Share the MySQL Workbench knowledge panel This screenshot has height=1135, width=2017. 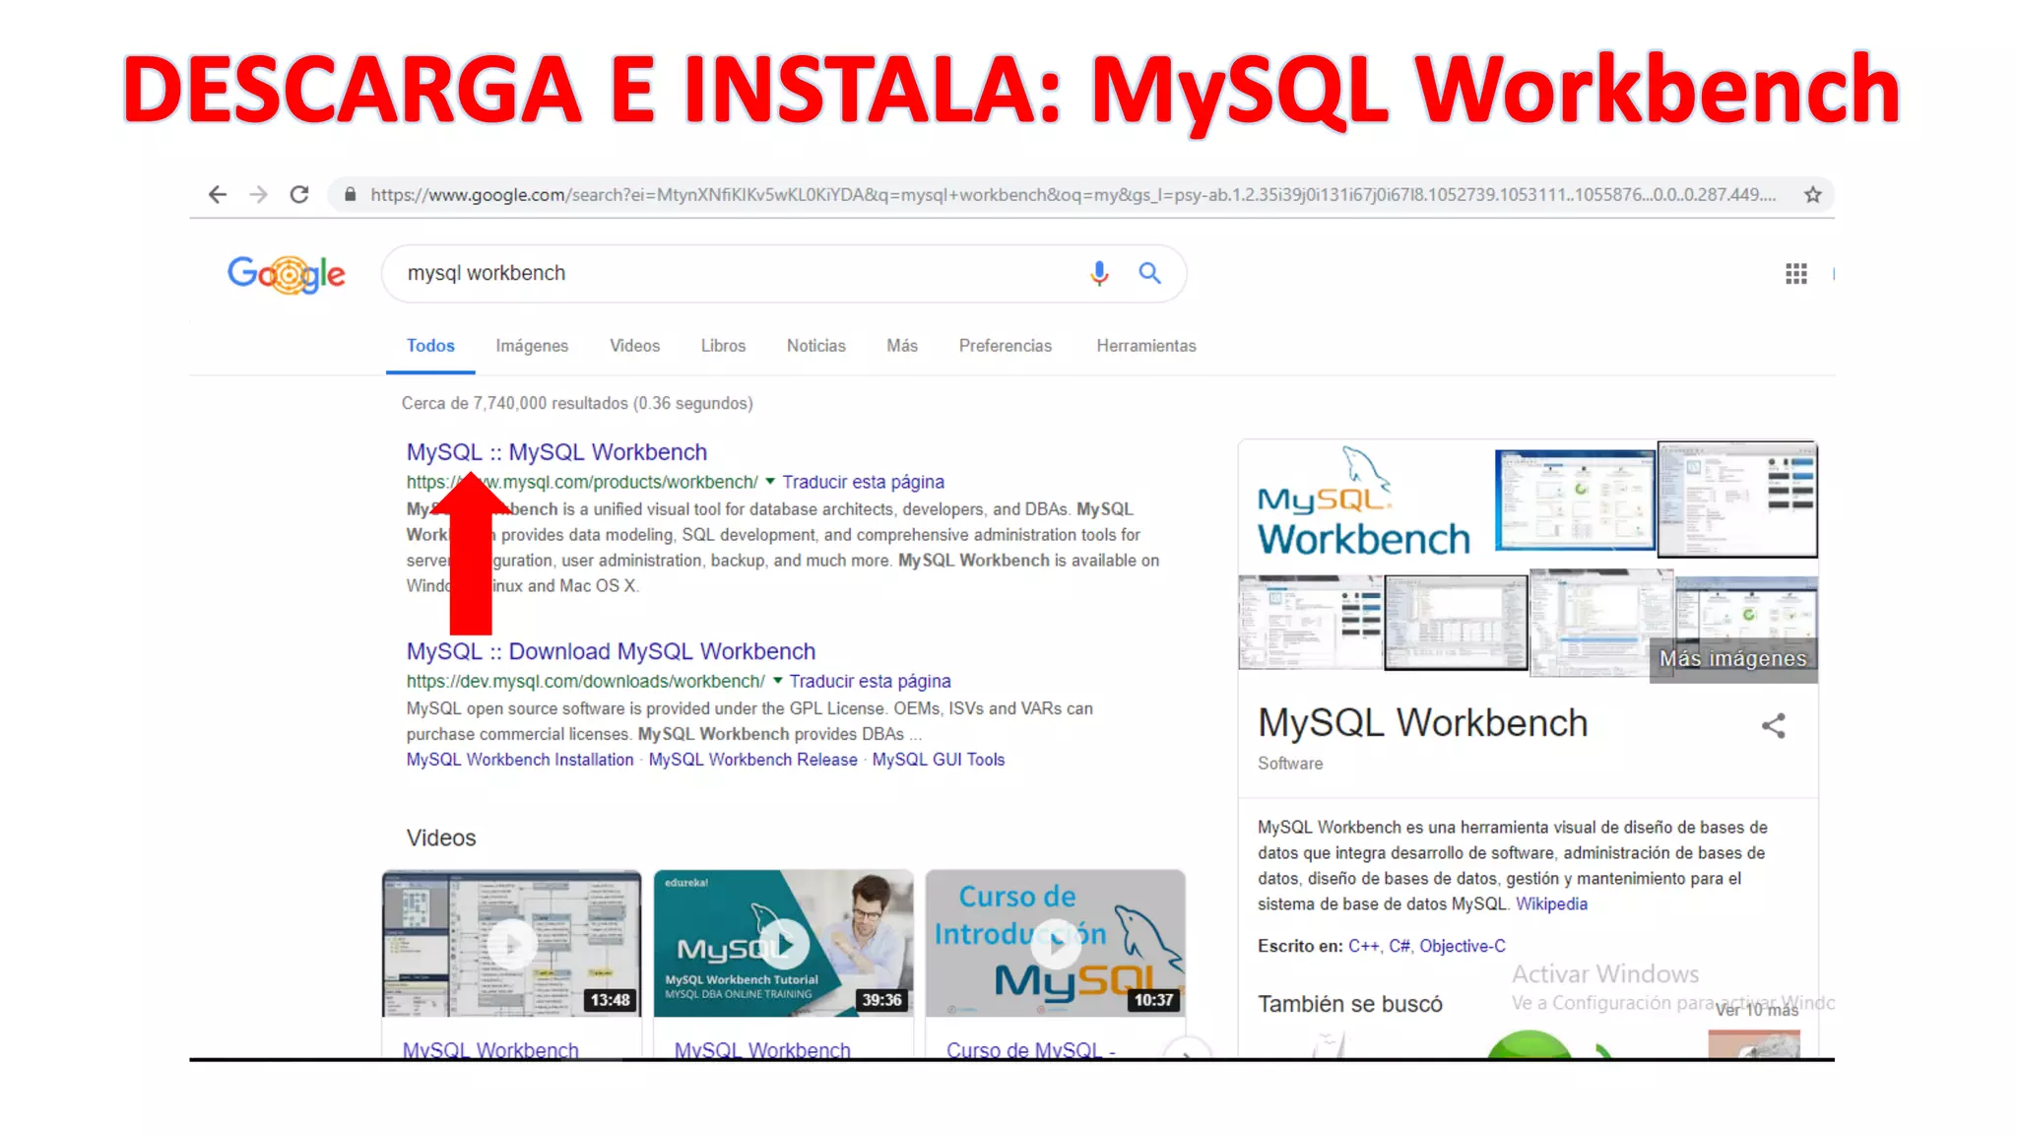1773,726
